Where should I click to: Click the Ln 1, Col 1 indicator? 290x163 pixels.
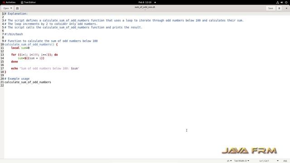click(x=264, y=161)
